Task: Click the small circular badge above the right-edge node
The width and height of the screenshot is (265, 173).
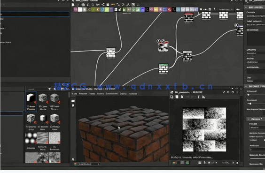Action: click(x=236, y=25)
